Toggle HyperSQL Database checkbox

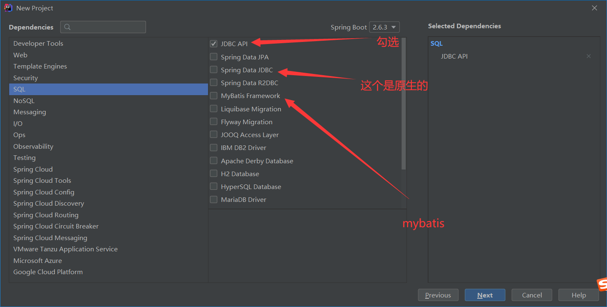tap(213, 186)
